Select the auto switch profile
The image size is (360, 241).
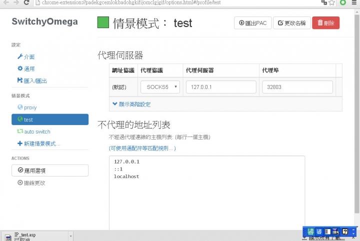pyautogui.click(x=34, y=131)
